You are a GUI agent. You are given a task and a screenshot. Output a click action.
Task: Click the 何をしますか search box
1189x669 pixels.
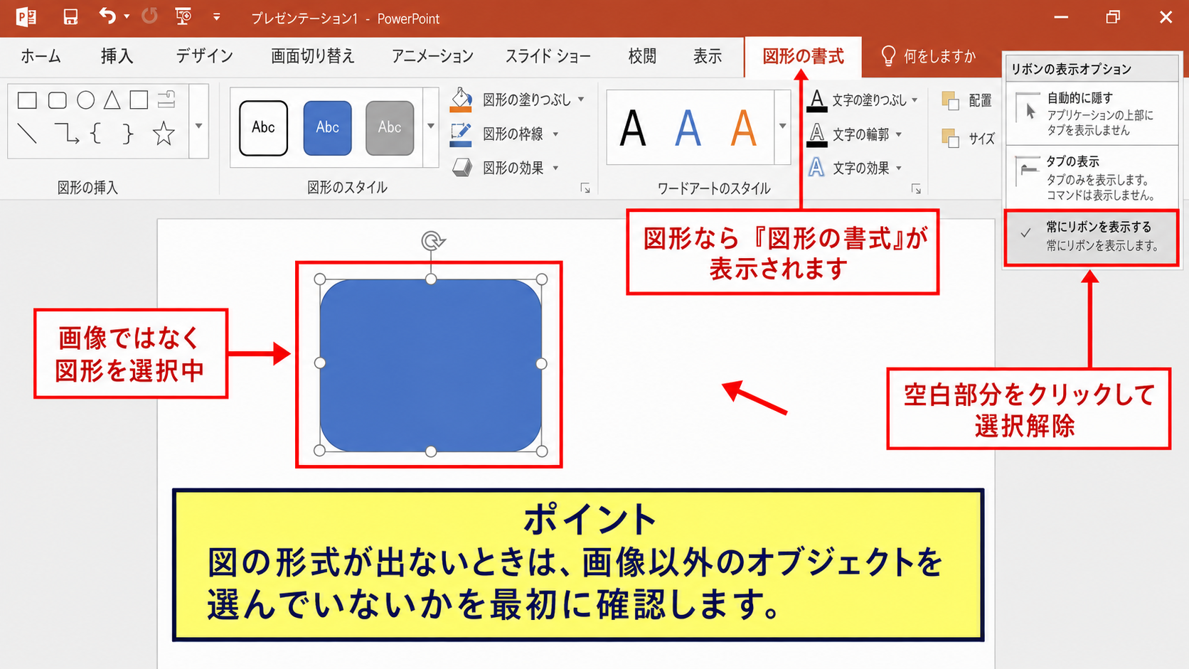tap(929, 56)
